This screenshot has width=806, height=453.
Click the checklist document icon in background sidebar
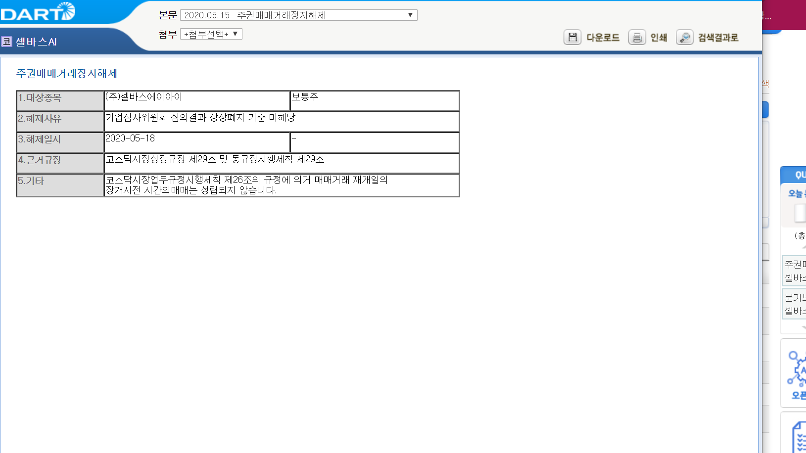click(799, 436)
